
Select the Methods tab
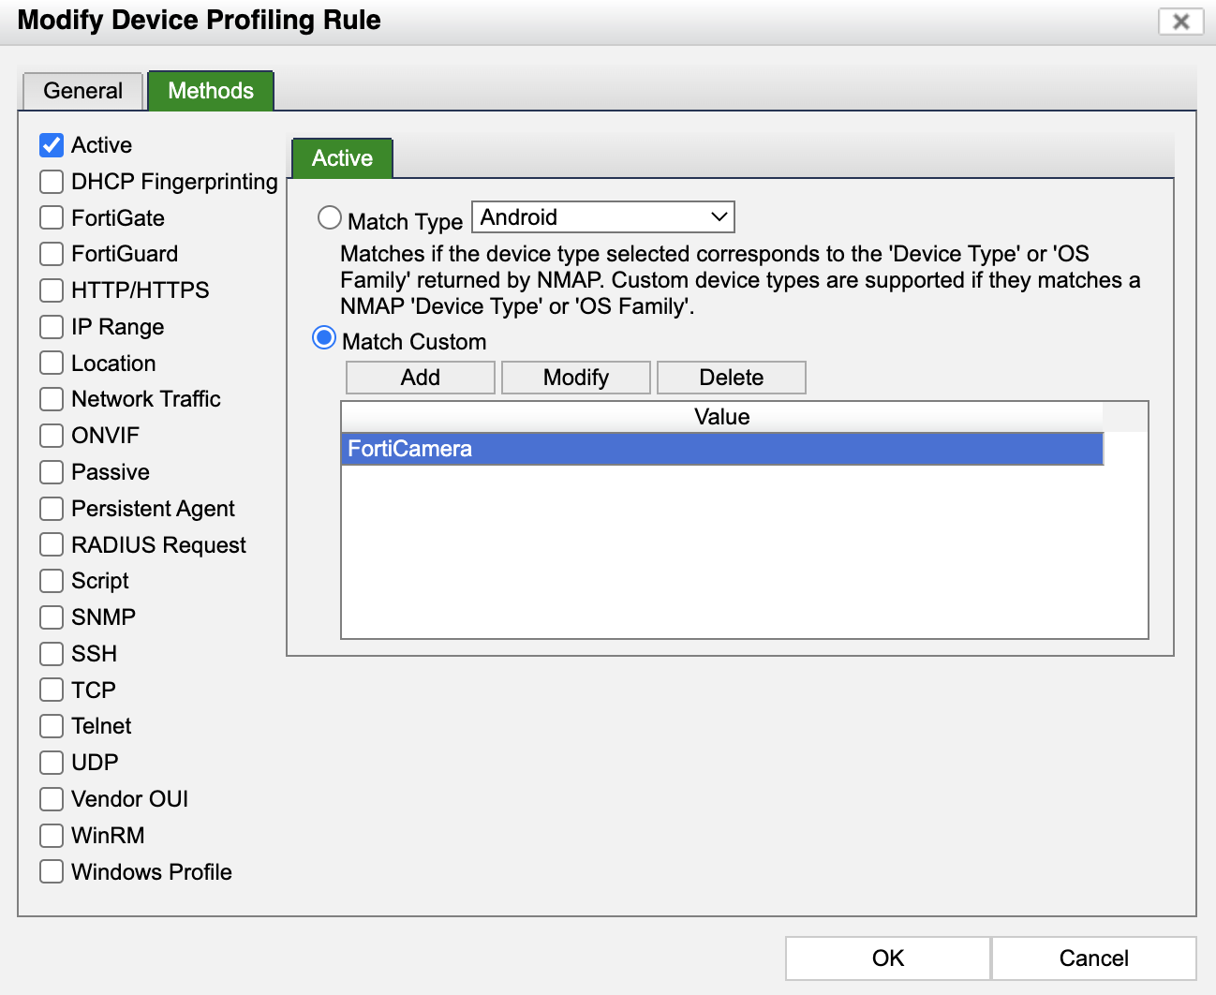tap(211, 91)
